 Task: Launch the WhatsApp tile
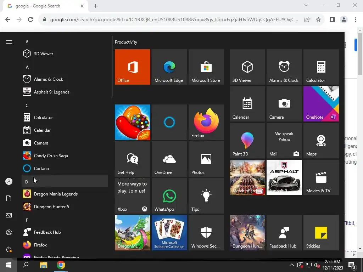coord(169,195)
